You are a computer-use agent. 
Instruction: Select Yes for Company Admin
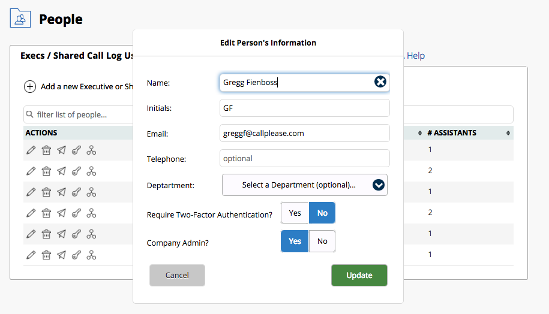(x=295, y=241)
